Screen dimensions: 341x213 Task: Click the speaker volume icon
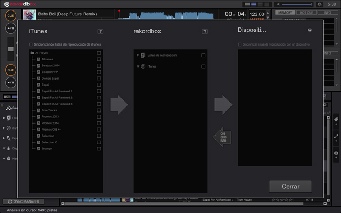(278, 4)
